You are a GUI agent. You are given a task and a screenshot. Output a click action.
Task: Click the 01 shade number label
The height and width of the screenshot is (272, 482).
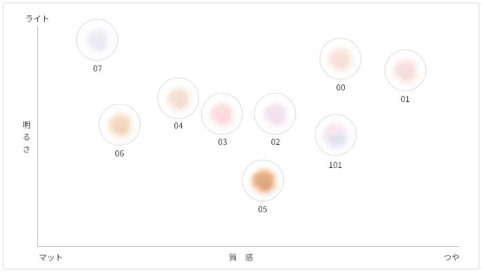pos(405,99)
